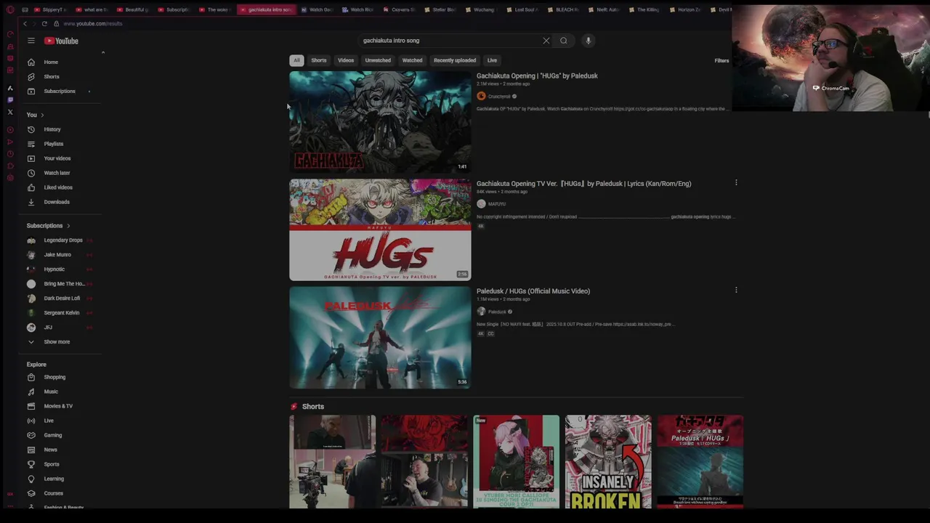Click the magnifier search button
Screen dimensions: 930x523
pyautogui.click(x=564, y=41)
